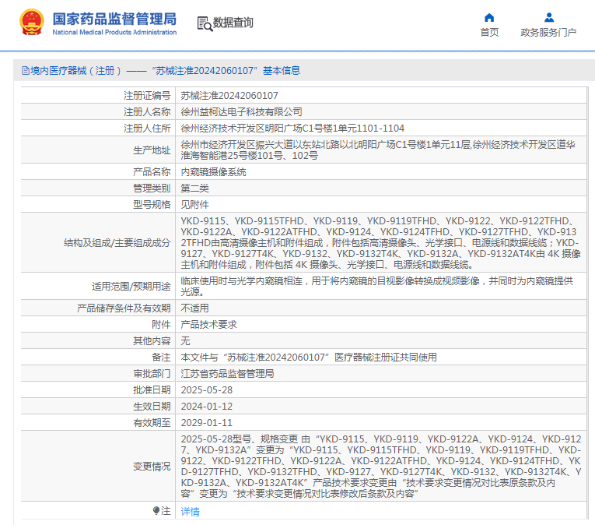Screen dimensions: 595x525
Task: Click 附件 row label
Action: pyautogui.click(x=161, y=324)
